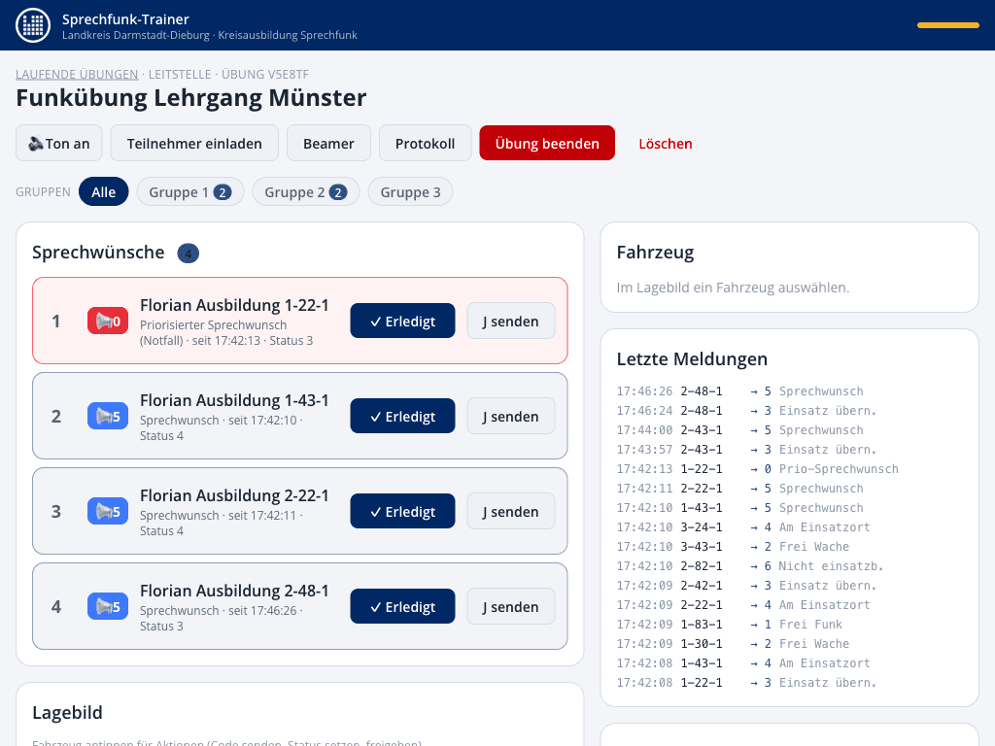This screenshot has height=746, width=995.
Task: Click the blue megaphone badge for 2-22-1
Action: [108, 511]
